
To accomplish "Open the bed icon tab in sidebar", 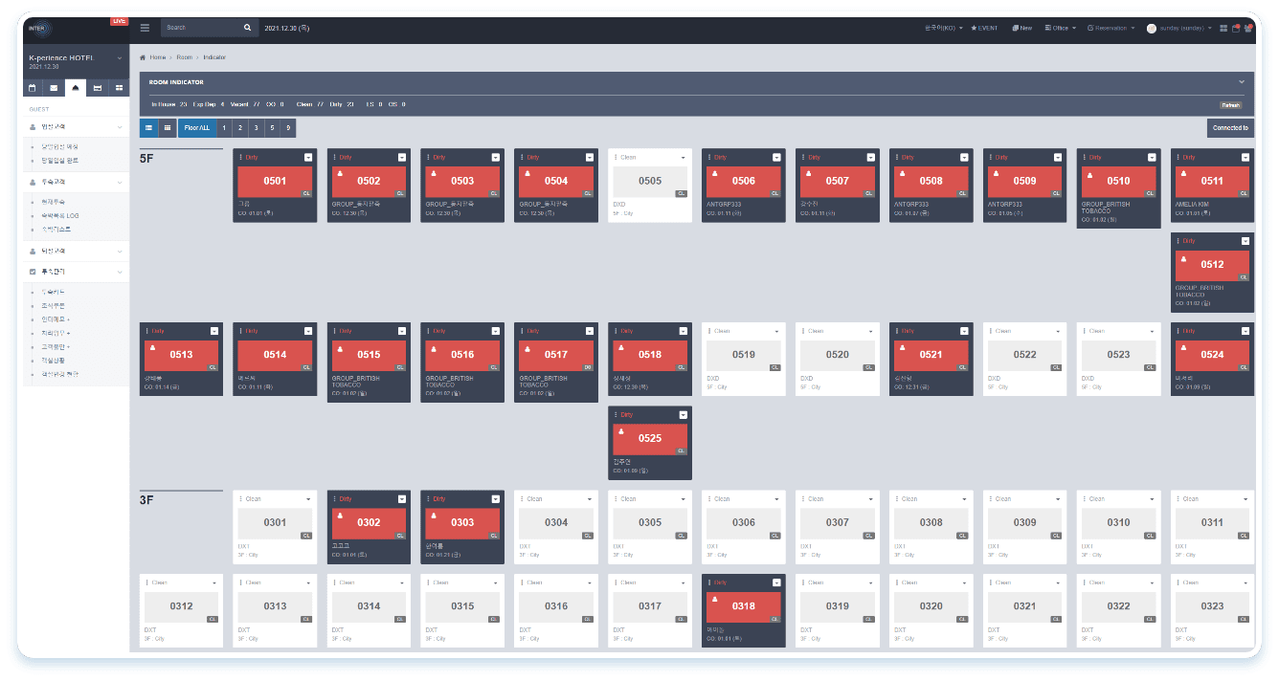I will (x=97, y=88).
